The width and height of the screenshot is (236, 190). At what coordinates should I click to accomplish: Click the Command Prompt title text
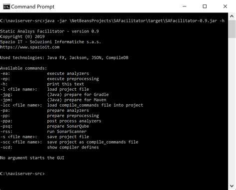pyautogui.click(x=33, y=6)
